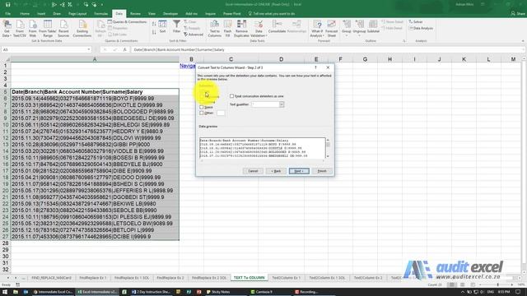Click the Data preview vertical scrollbar
Viewport: 527px width, 296px height.
tap(328, 148)
